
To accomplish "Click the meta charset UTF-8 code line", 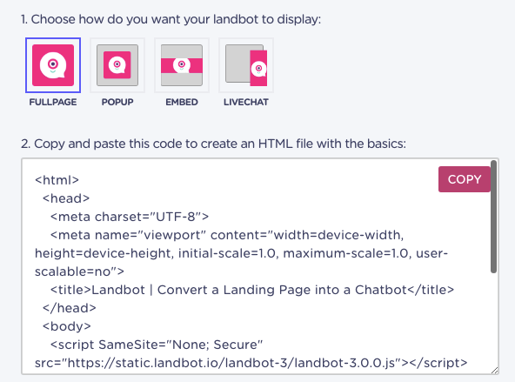I will click(130, 217).
